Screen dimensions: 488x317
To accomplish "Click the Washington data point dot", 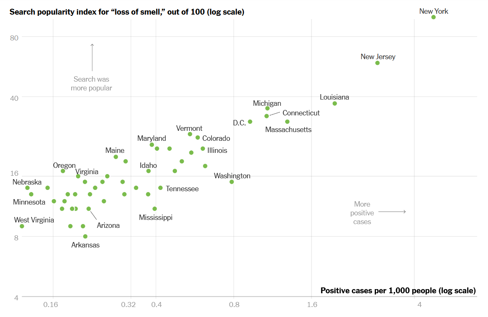I will pos(232,182).
